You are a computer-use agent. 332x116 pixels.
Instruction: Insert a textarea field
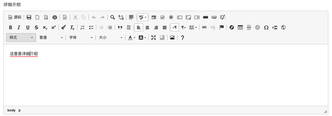pyautogui.click(x=188, y=17)
